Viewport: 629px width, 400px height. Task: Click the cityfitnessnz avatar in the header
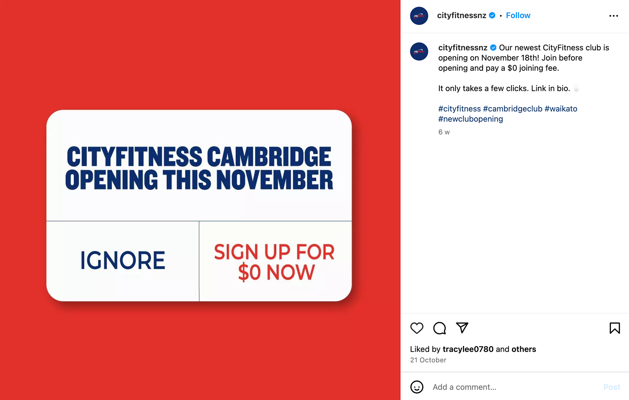(x=419, y=16)
